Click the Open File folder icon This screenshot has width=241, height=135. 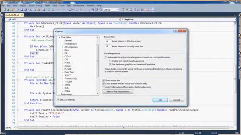tap(12, 10)
